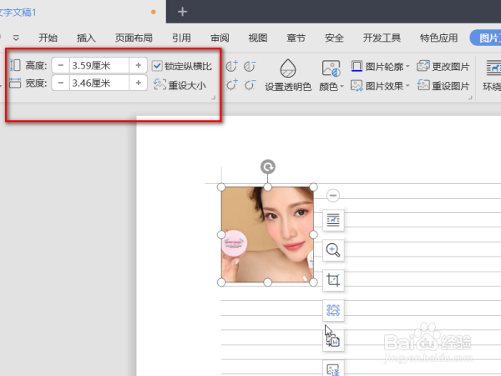The image size is (501, 376).
Task: Open the 开发工具 tab
Action: [x=382, y=38]
